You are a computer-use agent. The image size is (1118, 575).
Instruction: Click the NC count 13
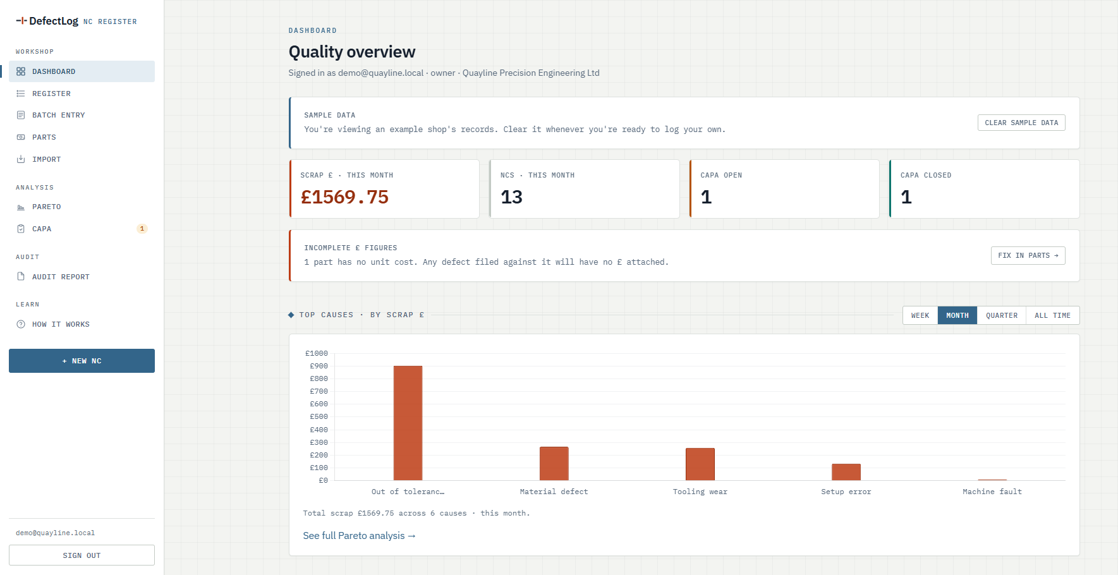pos(511,197)
